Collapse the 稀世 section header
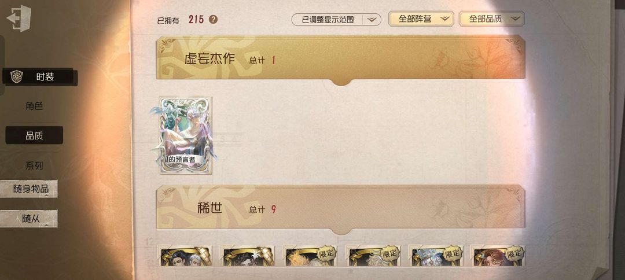625x280 pixels. click(x=340, y=209)
